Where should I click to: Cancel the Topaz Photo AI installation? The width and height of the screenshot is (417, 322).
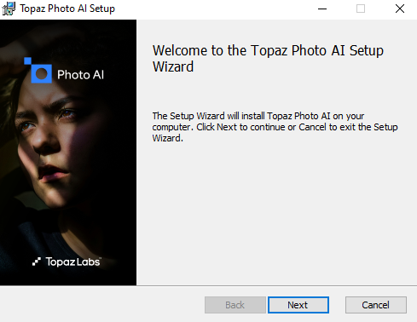point(376,305)
